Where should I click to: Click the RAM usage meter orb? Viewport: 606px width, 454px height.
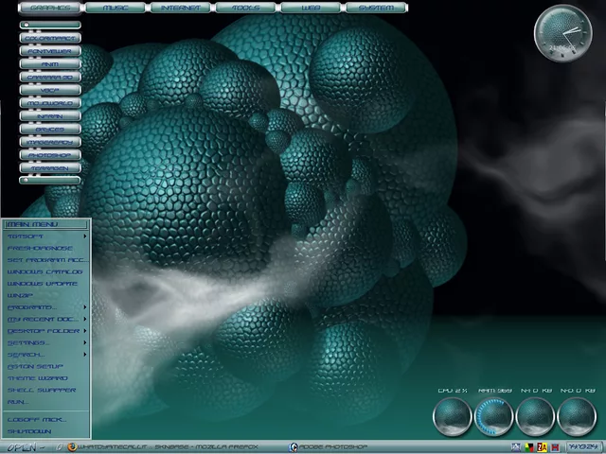493,416
